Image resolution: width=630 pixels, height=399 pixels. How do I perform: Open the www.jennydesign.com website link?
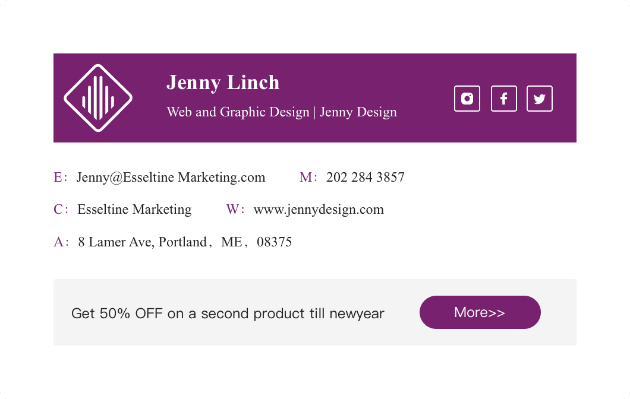319,210
